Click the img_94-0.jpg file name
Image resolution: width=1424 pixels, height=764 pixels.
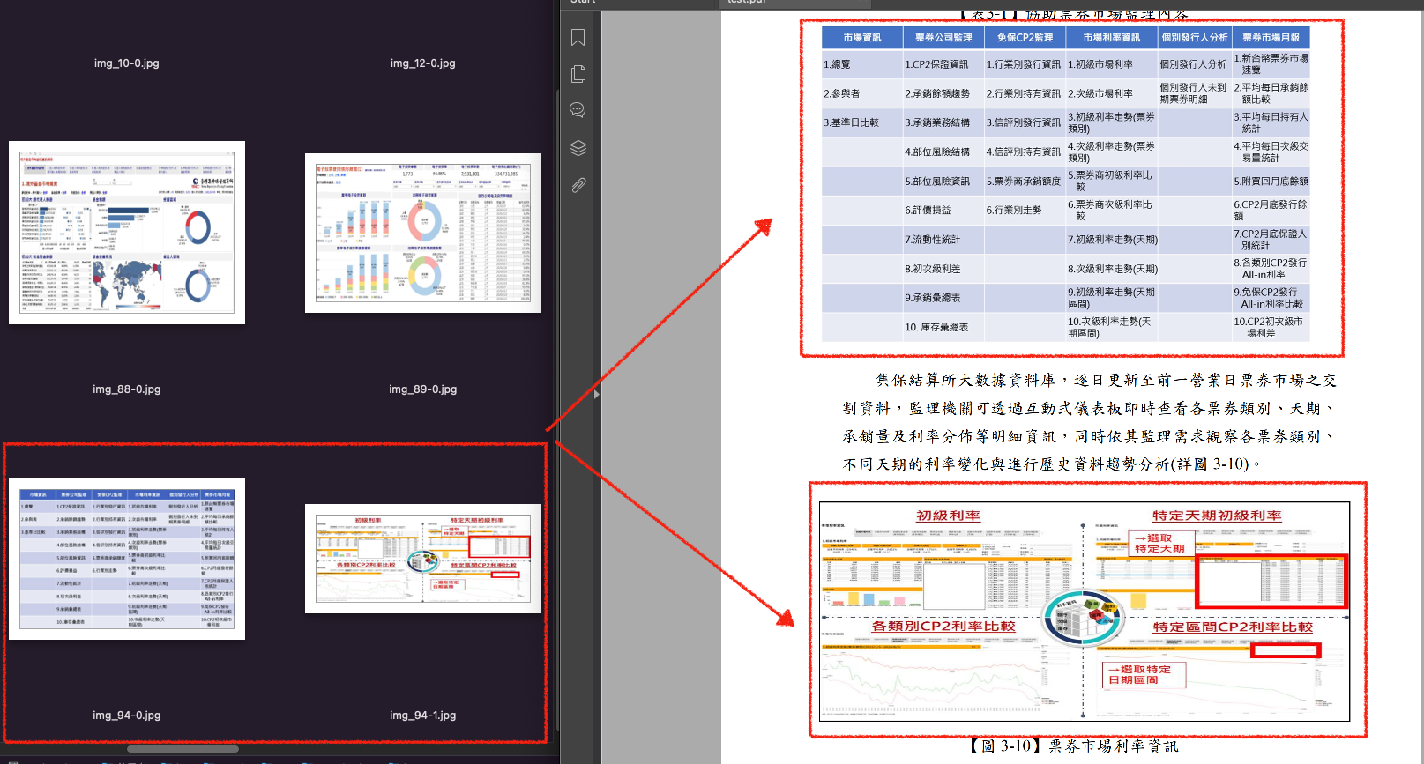click(127, 716)
